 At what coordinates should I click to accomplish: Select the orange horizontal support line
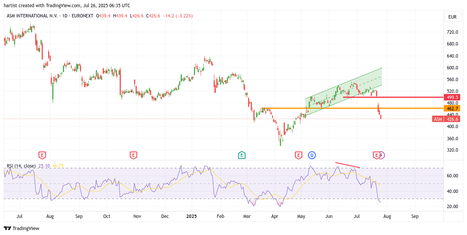click(x=353, y=108)
